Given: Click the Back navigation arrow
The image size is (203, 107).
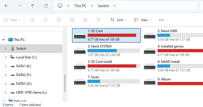Looking at the screenshot, I should [x=6, y=6].
